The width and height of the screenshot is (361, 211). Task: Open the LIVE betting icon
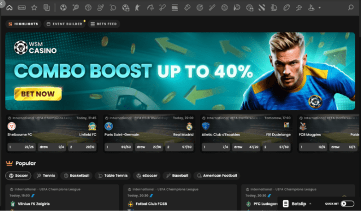point(21,7)
